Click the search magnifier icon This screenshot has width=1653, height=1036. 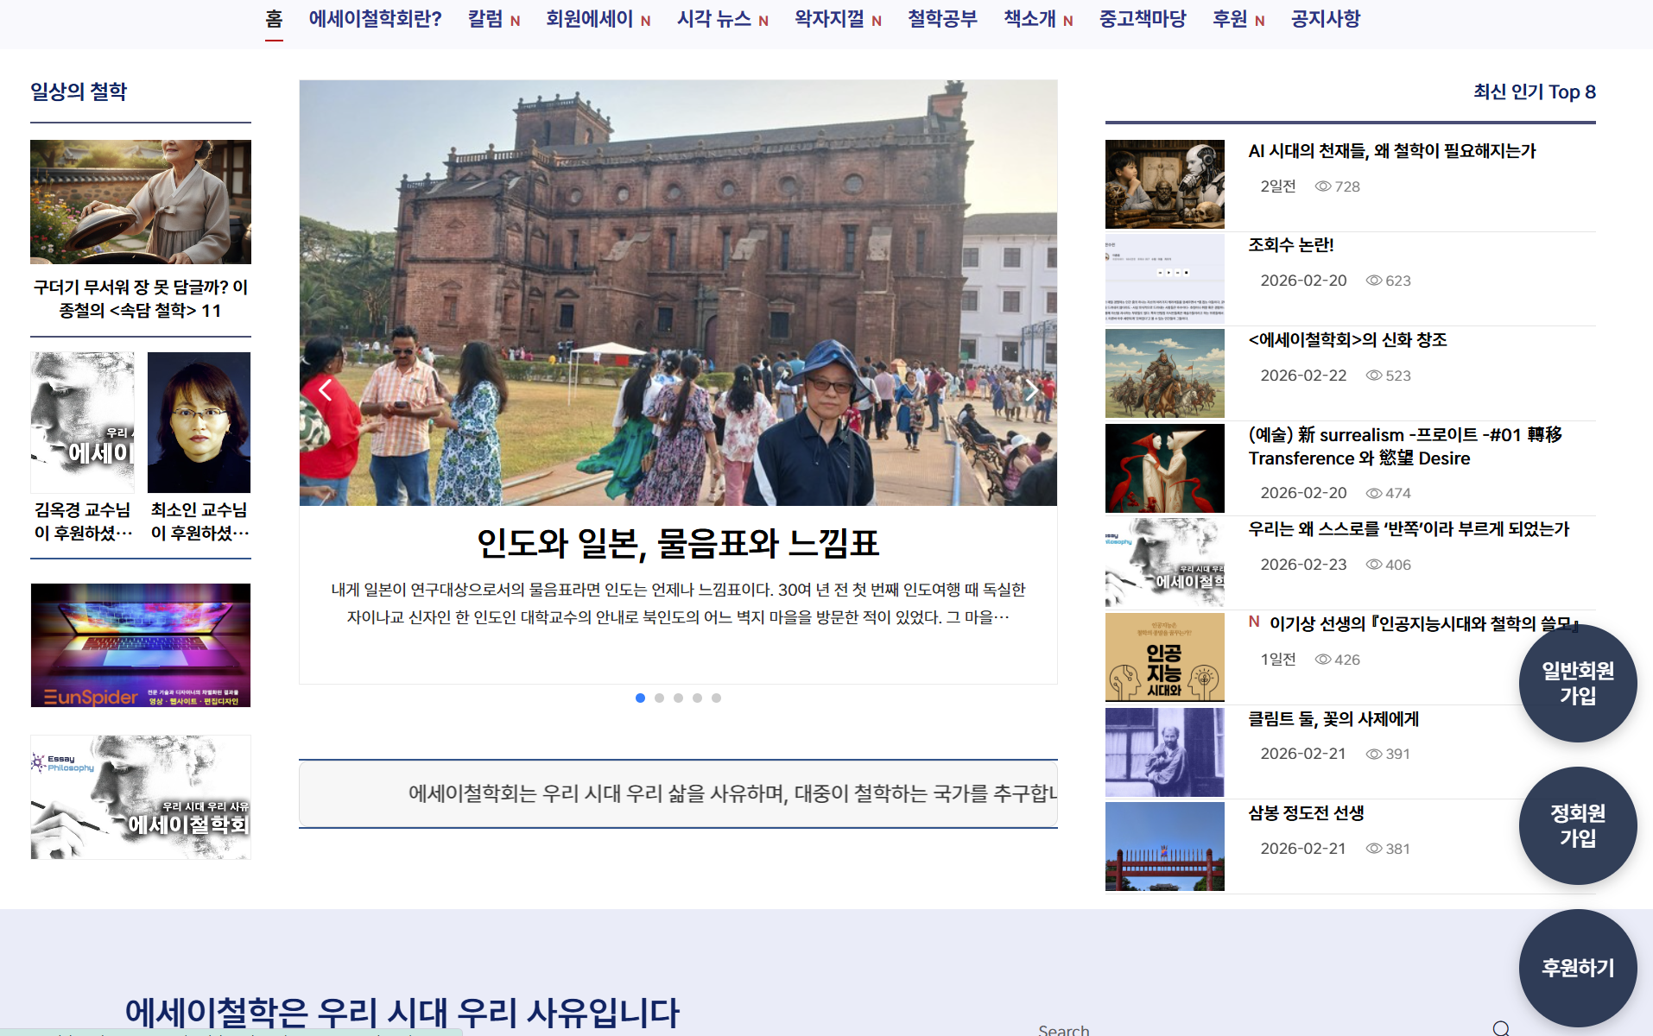1501,1027
